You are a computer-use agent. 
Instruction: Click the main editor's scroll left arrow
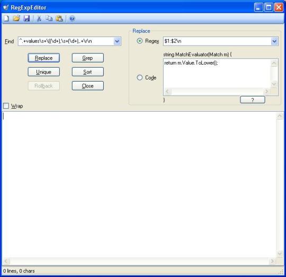6,261
